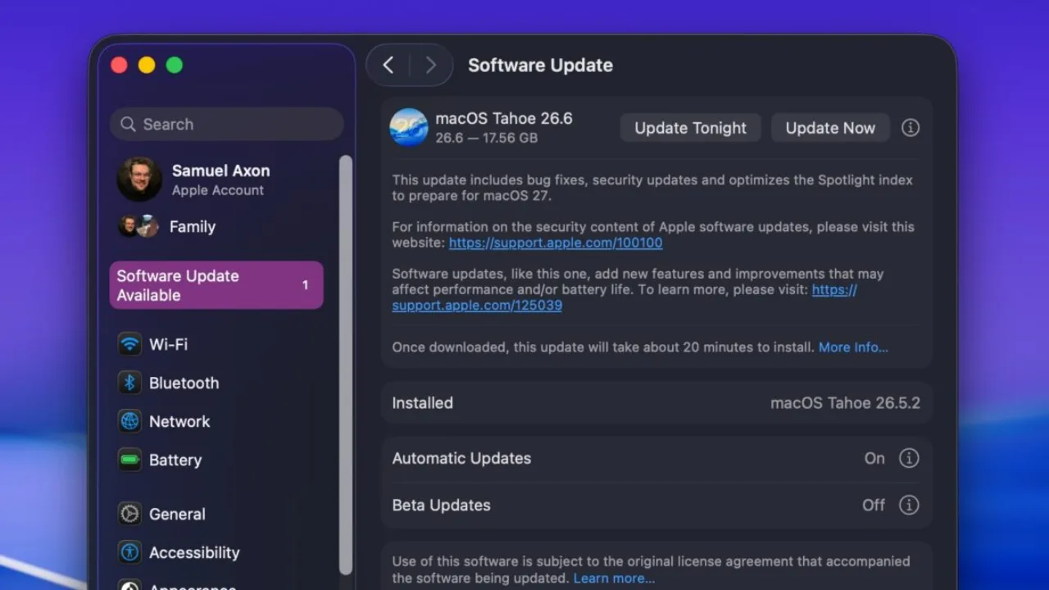Open Automatic Updates info button

pos(909,458)
